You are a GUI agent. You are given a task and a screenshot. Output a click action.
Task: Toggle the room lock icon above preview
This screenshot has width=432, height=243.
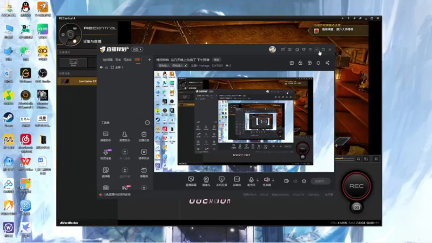pos(300,63)
